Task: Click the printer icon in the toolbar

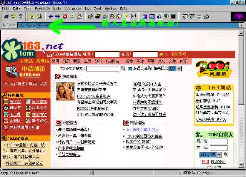Action: click(x=98, y=16)
